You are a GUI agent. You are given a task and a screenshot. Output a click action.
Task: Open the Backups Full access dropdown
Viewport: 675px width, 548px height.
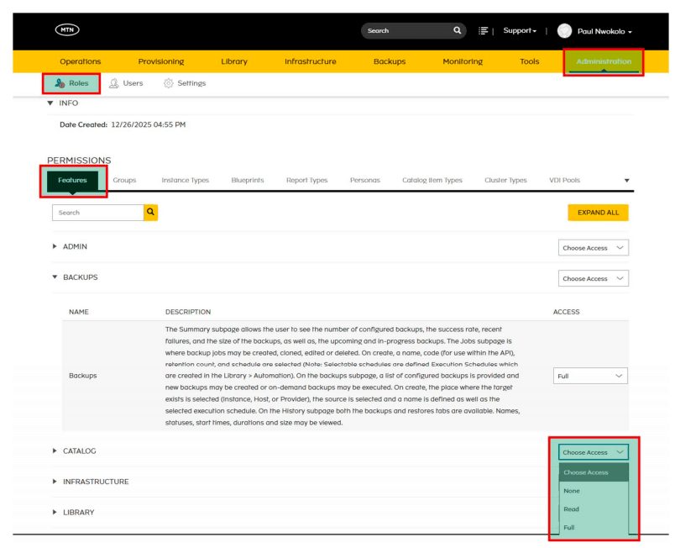(x=590, y=376)
